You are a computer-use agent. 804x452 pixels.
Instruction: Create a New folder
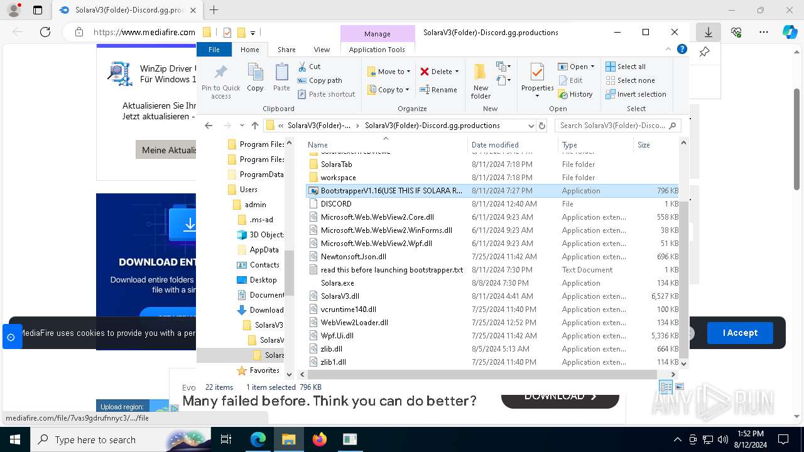(x=481, y=81)
